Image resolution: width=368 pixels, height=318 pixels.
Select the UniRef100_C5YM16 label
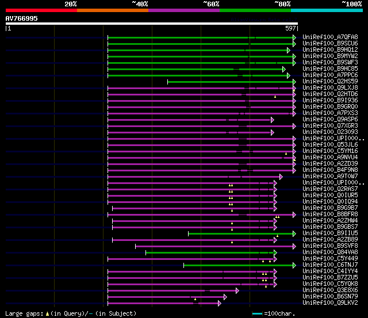[330, 151]
